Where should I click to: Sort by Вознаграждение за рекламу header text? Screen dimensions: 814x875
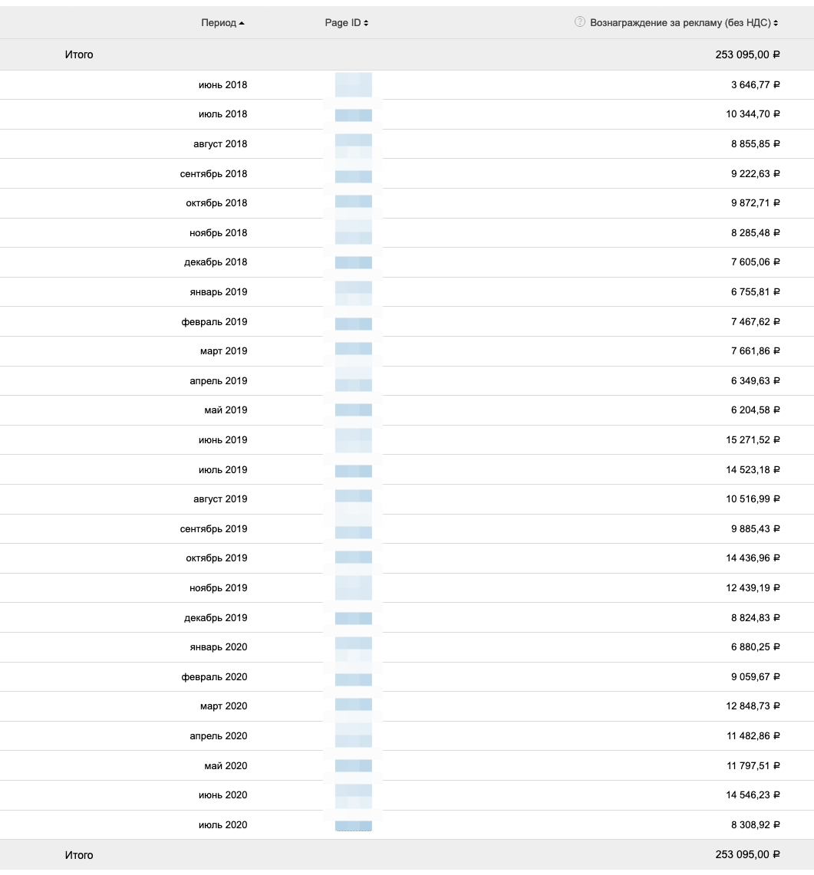(680, 23)
